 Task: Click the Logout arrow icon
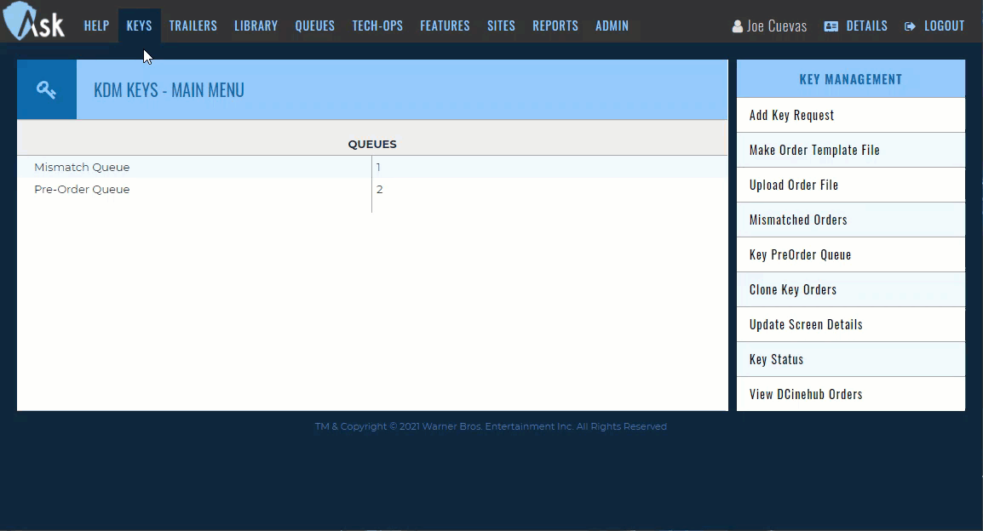point(911,26)
